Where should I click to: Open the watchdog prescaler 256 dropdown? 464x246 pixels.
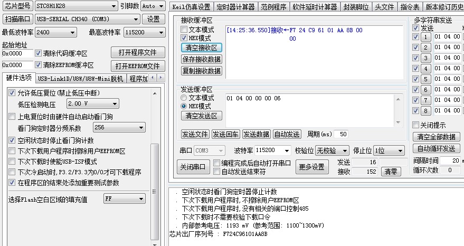click(x=119, y=128)
